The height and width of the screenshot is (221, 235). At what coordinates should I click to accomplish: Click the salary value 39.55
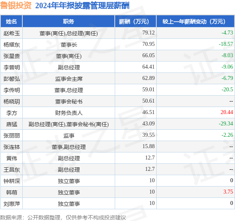click(x=148, y=135)
